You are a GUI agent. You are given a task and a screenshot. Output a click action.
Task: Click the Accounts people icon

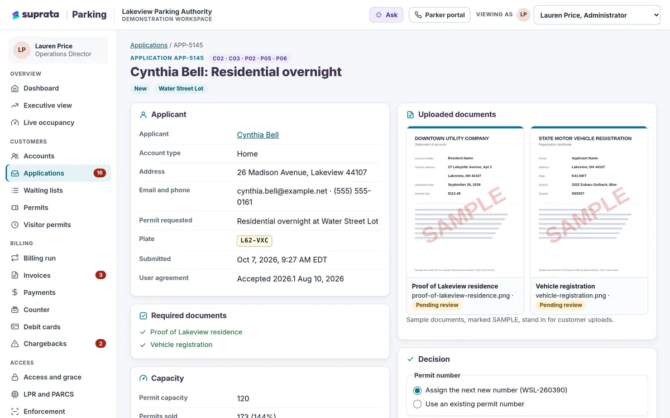[x=15, y=156]
